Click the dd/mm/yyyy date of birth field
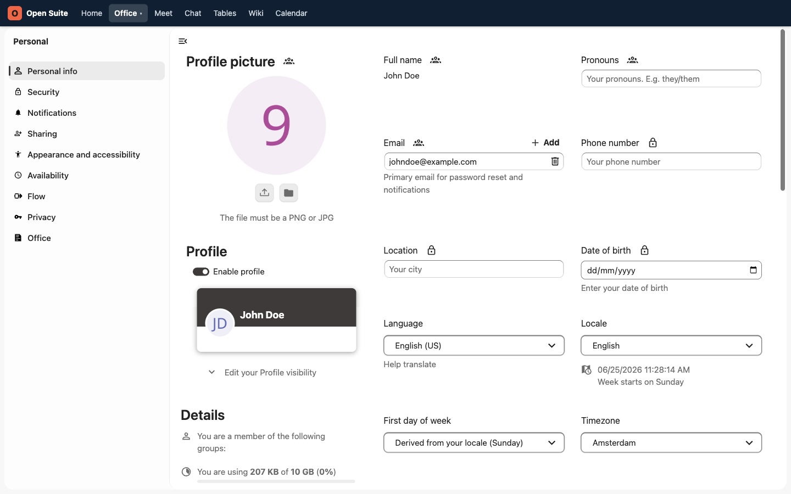Viewport: 791px width, 494px height. click(671, 270)
